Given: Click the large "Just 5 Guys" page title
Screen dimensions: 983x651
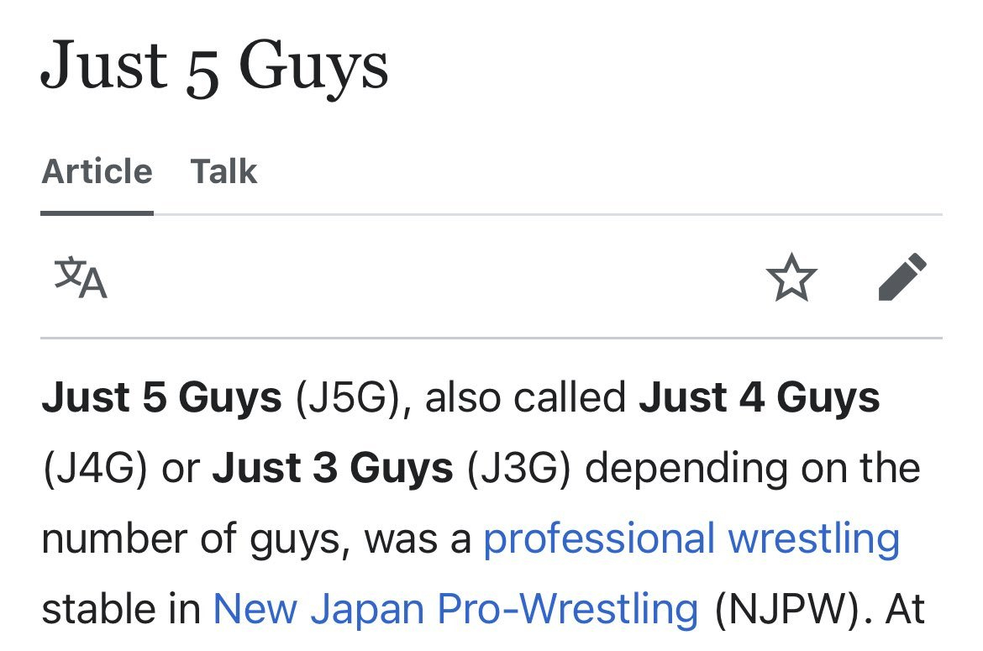Looking at the screenshot, I should (x=214, y=67).
